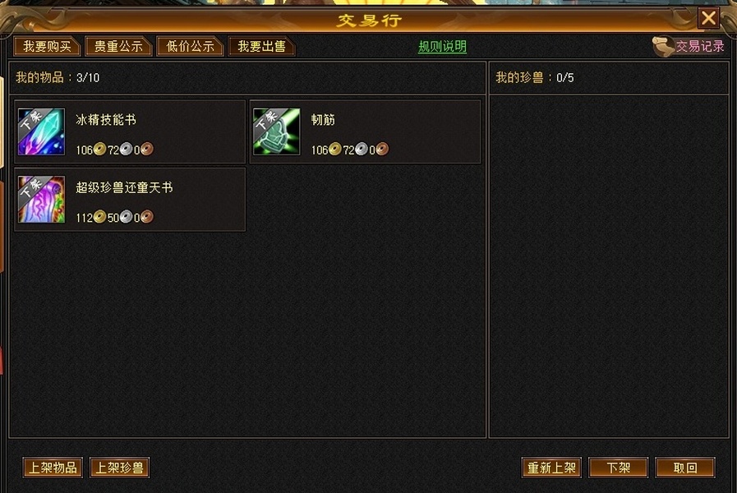Click the 交易记录 scroll icon
This screenshot has height=493, width=737.
coord(663,47)
